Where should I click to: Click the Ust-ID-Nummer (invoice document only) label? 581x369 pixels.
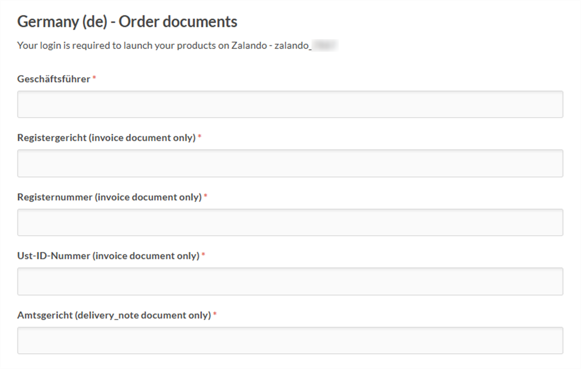(x=108, y=255)
